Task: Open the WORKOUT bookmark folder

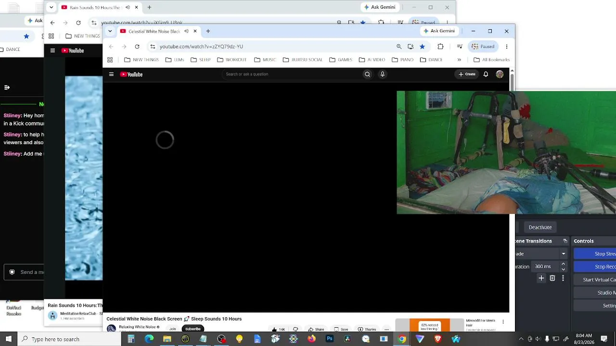Action: 231,60
